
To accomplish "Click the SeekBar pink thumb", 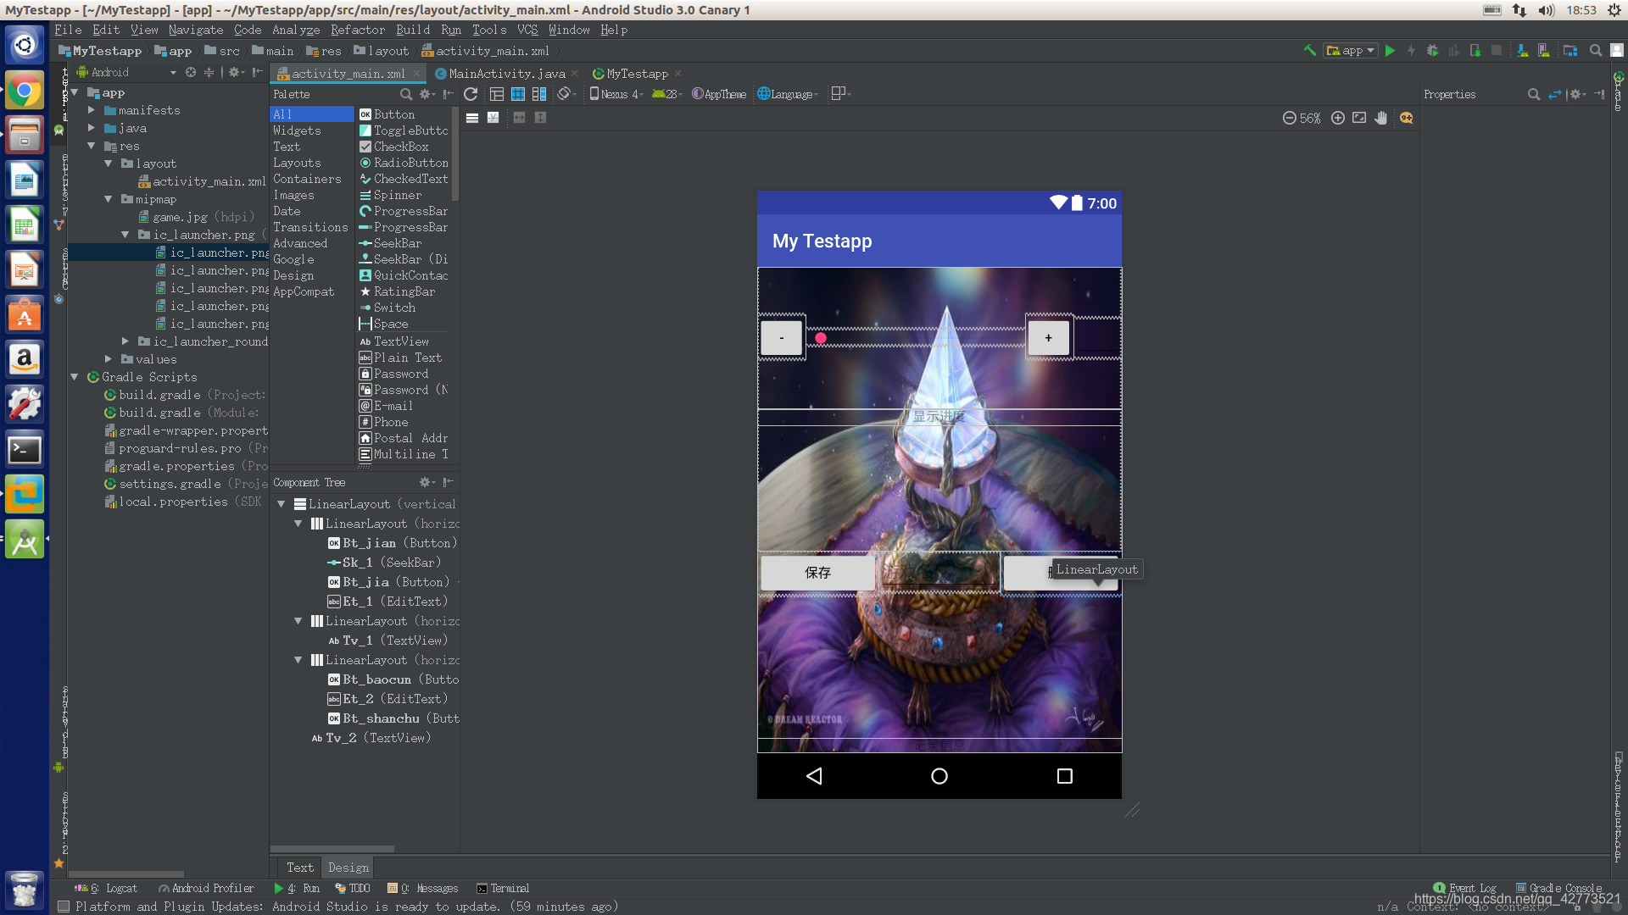I will pos(820,338).
